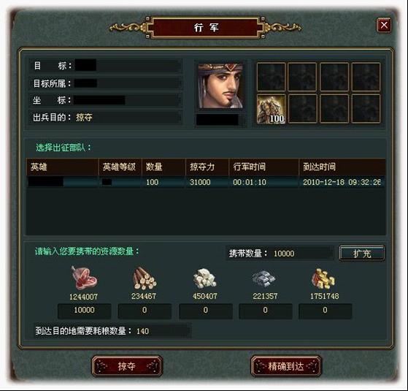The width and height of the screenshot is (408, 391).
Task: Click the hero portrait image
Action: 220,86
